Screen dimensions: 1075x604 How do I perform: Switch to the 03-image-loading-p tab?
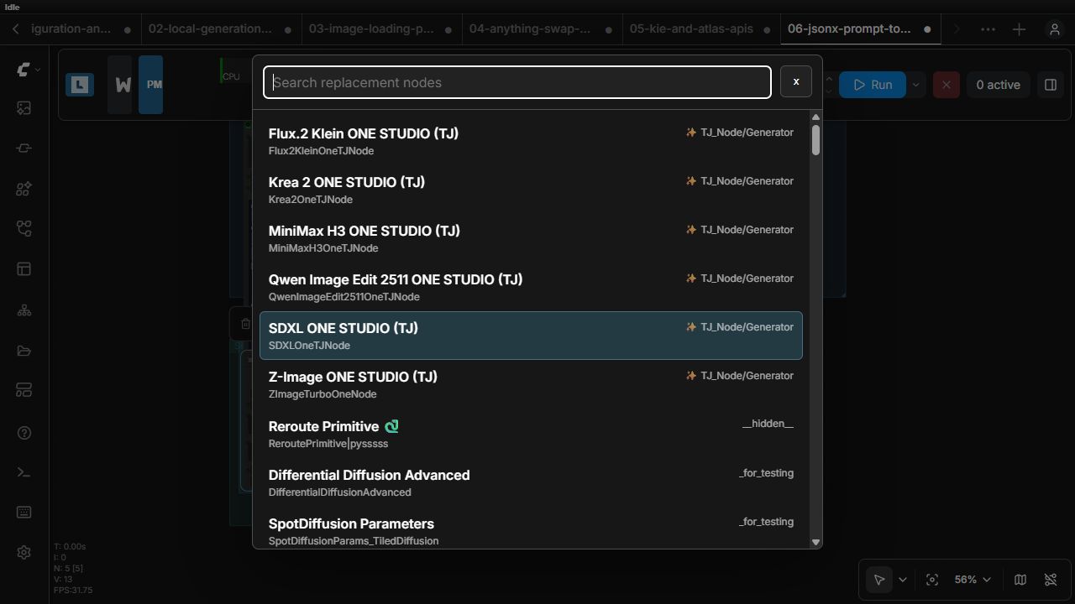click(x=380, y=29)
